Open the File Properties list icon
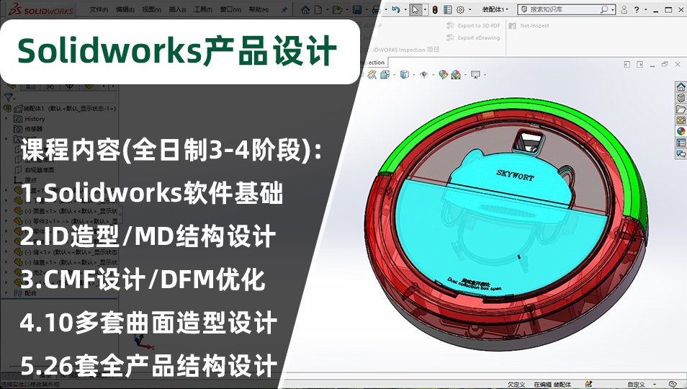The image size is (687, 389). pos(447,9)
